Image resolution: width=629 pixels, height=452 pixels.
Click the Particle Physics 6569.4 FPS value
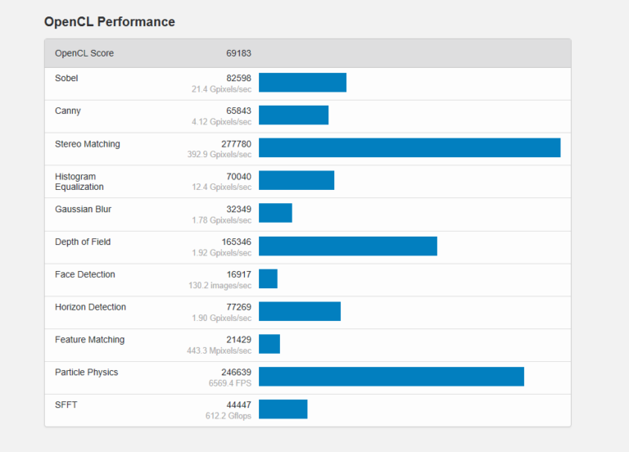[x=229, y=383]
